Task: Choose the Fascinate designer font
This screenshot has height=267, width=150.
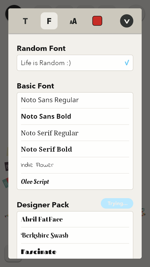Action: click(x=75, y=252)
